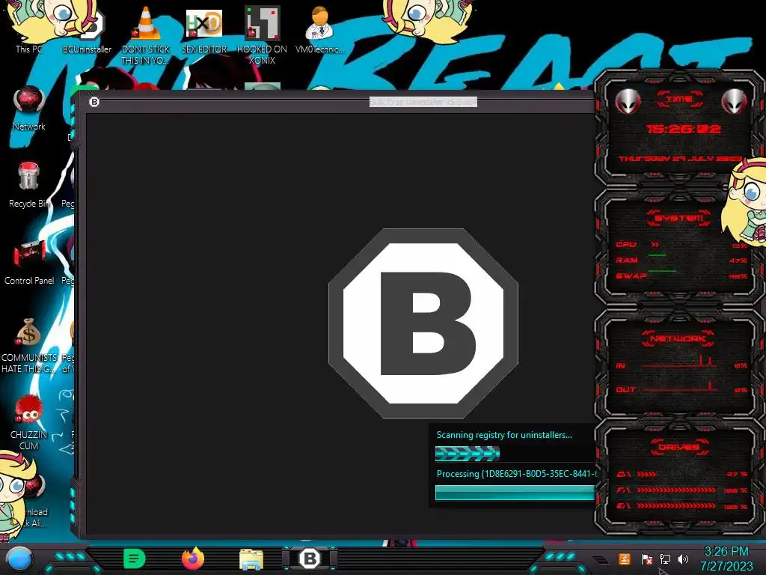The width and height of the screenshot is (766, 575).
Task: Click the SWAP usage row
Action: [x=681, y=276]
